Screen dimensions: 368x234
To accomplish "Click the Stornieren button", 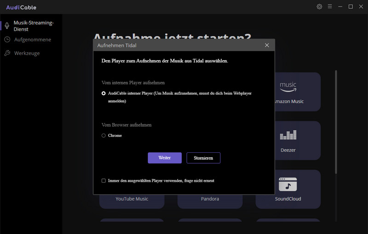I will pos(203,158).
